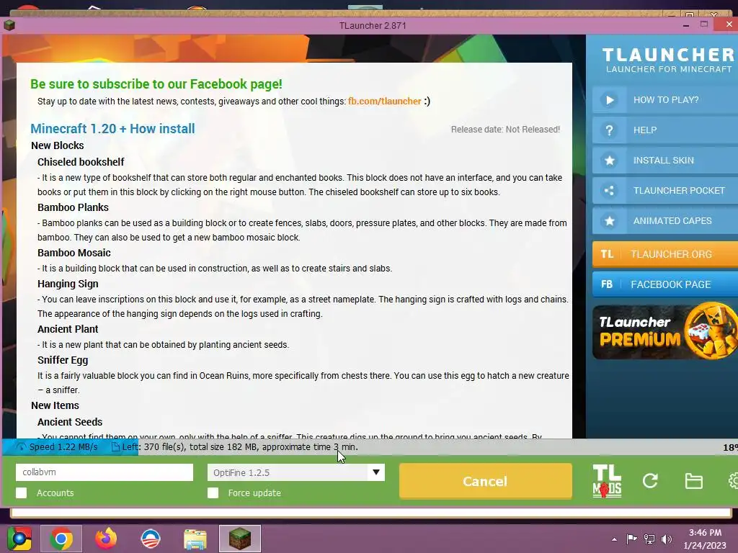Open File Explorer from the taskbar
The image size is (738, 553).
click(195, 539)
